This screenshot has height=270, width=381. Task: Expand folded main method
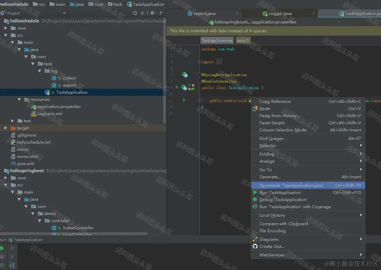(x=200, y=101)
